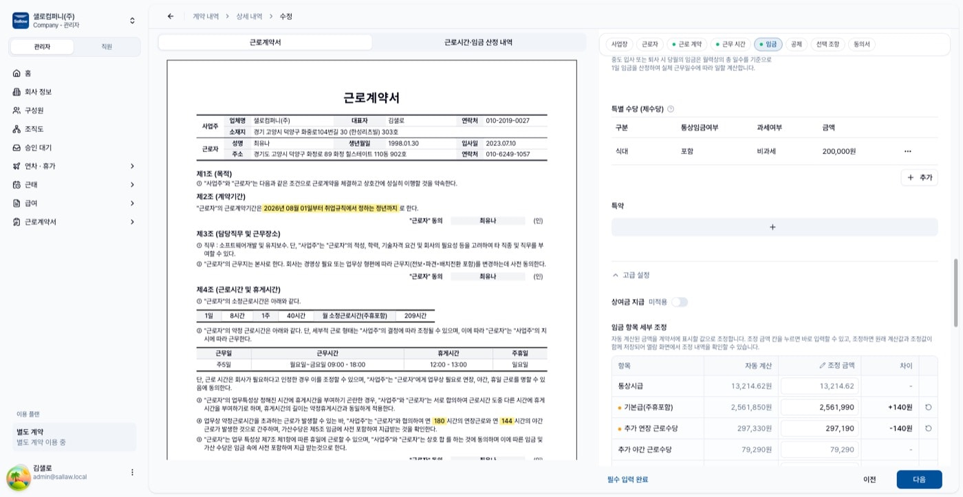The image size is (963, 497).
Task: Expand the 근로계약서 submenu
Action: click(x=132, y=221)
